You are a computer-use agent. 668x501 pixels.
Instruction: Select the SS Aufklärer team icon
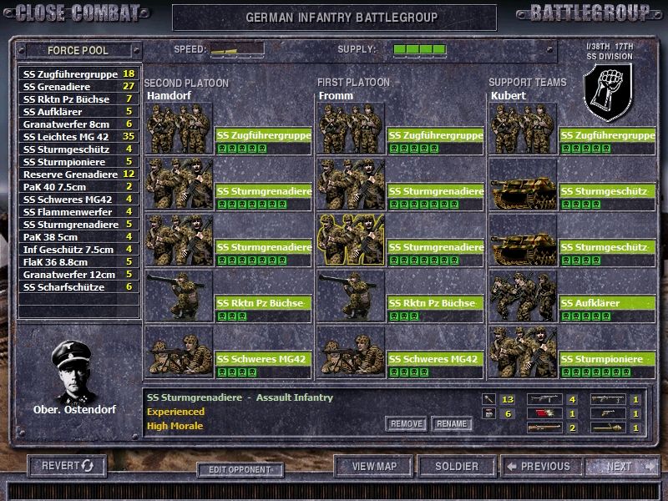(x=523, y=296)
